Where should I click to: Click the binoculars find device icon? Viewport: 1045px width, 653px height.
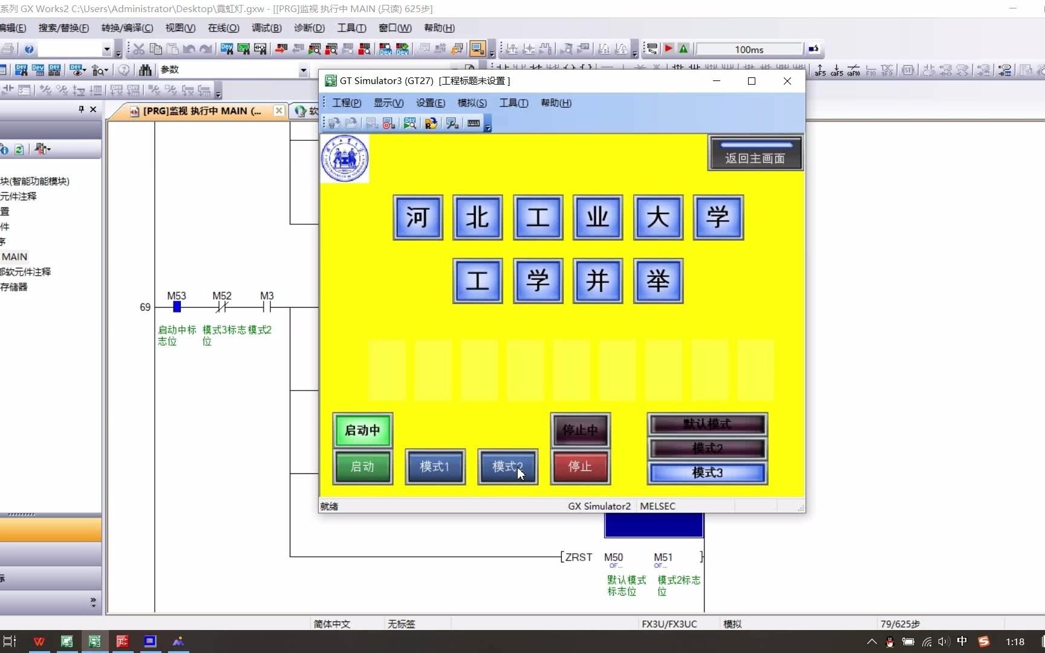pyautogui.click(x=145, y=70)
